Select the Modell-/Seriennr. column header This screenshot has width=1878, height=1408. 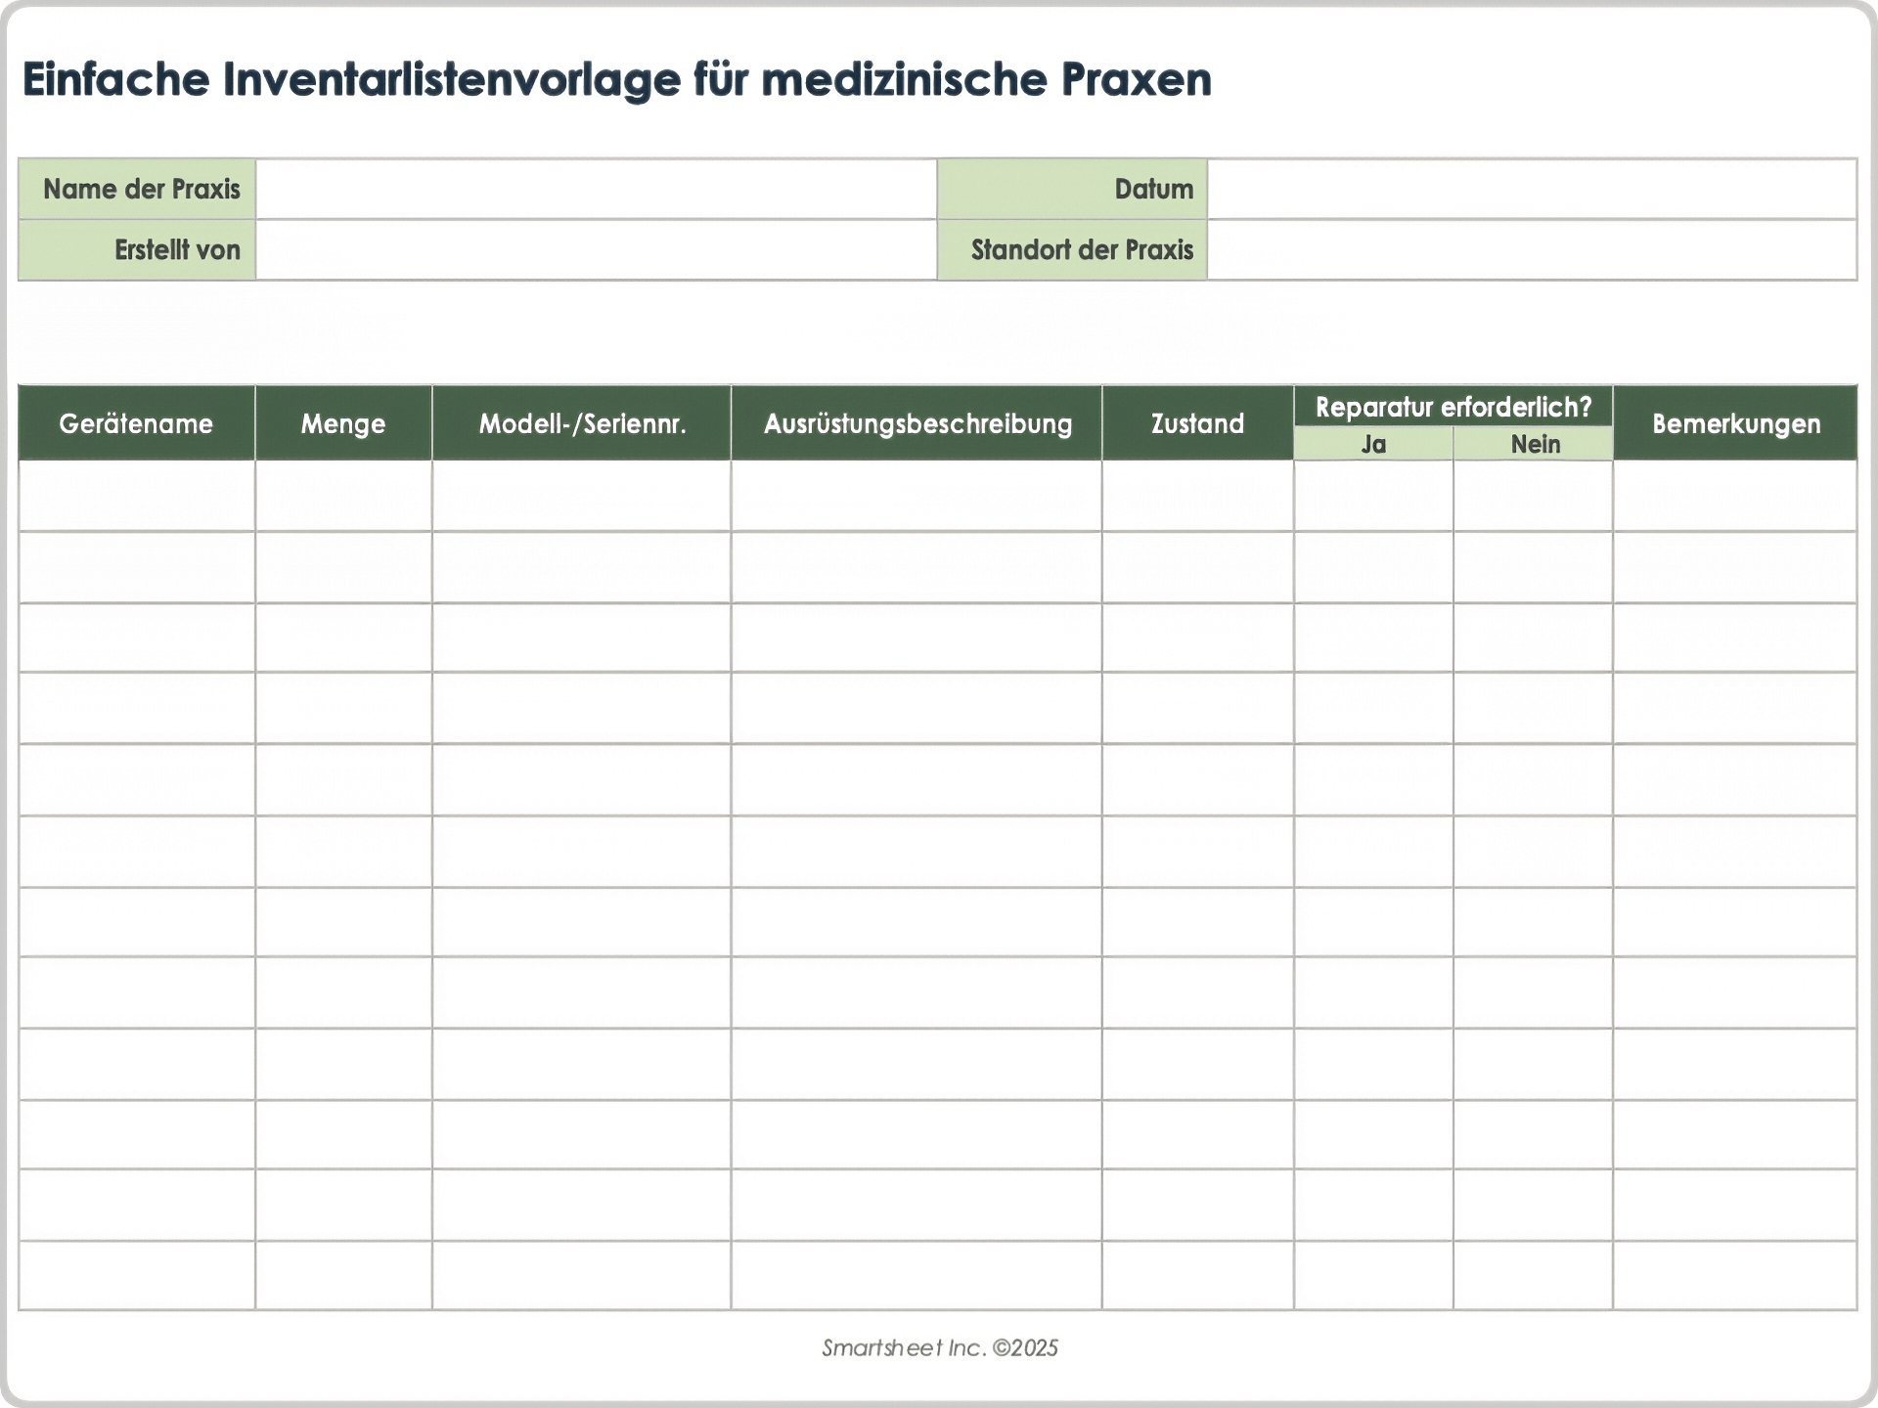coord(581,423)
